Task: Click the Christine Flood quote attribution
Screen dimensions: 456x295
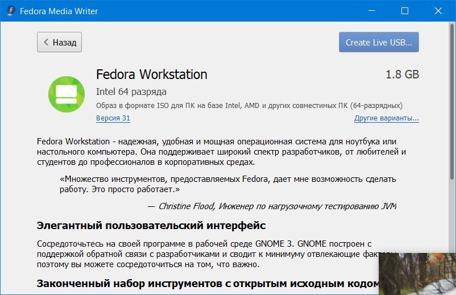Action: click(x=272, y=206)
